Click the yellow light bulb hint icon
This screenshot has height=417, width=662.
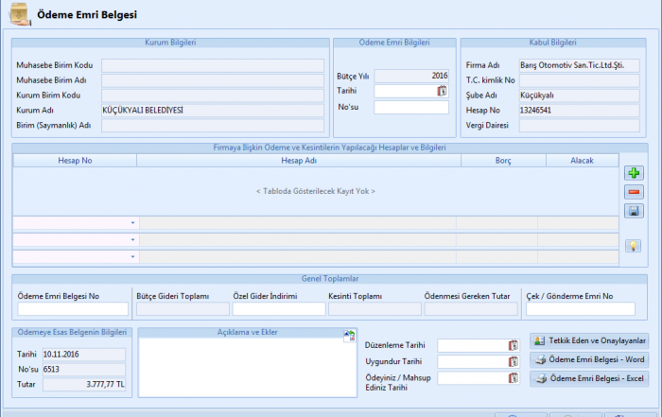point(633,246)
